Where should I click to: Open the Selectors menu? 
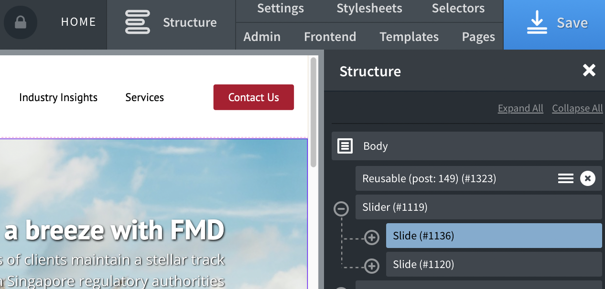[x=458, y=8]
